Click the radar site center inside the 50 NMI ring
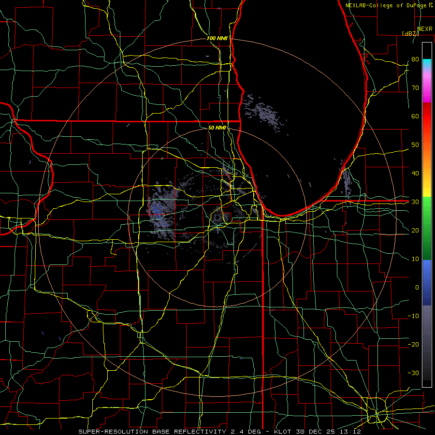This screenshot has height=435, width=435. [217, 218]
